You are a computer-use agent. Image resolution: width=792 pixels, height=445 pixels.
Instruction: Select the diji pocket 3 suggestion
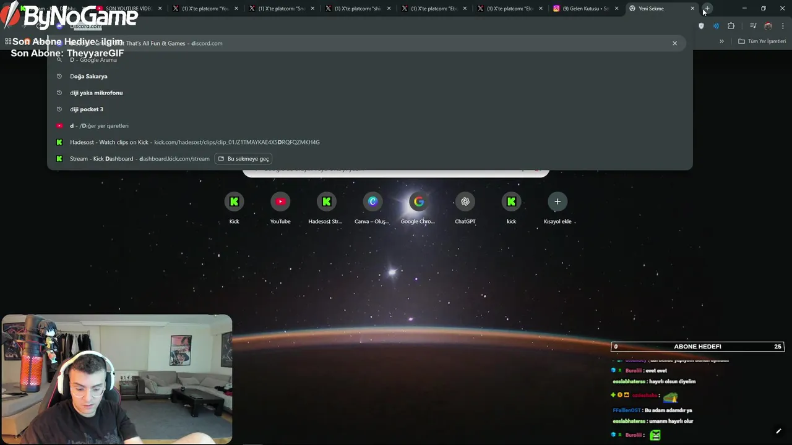click(370, 109)
